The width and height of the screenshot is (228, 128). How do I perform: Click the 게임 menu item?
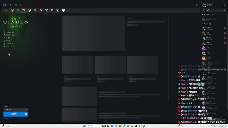coord(16,5)
